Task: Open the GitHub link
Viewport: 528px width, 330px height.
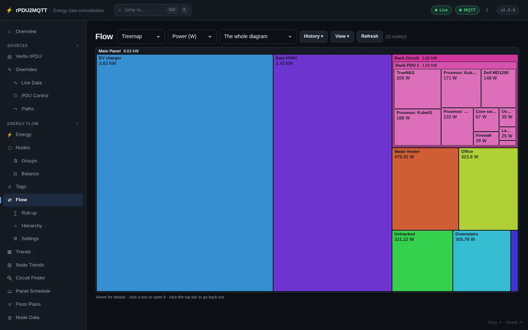Action: 513,323
